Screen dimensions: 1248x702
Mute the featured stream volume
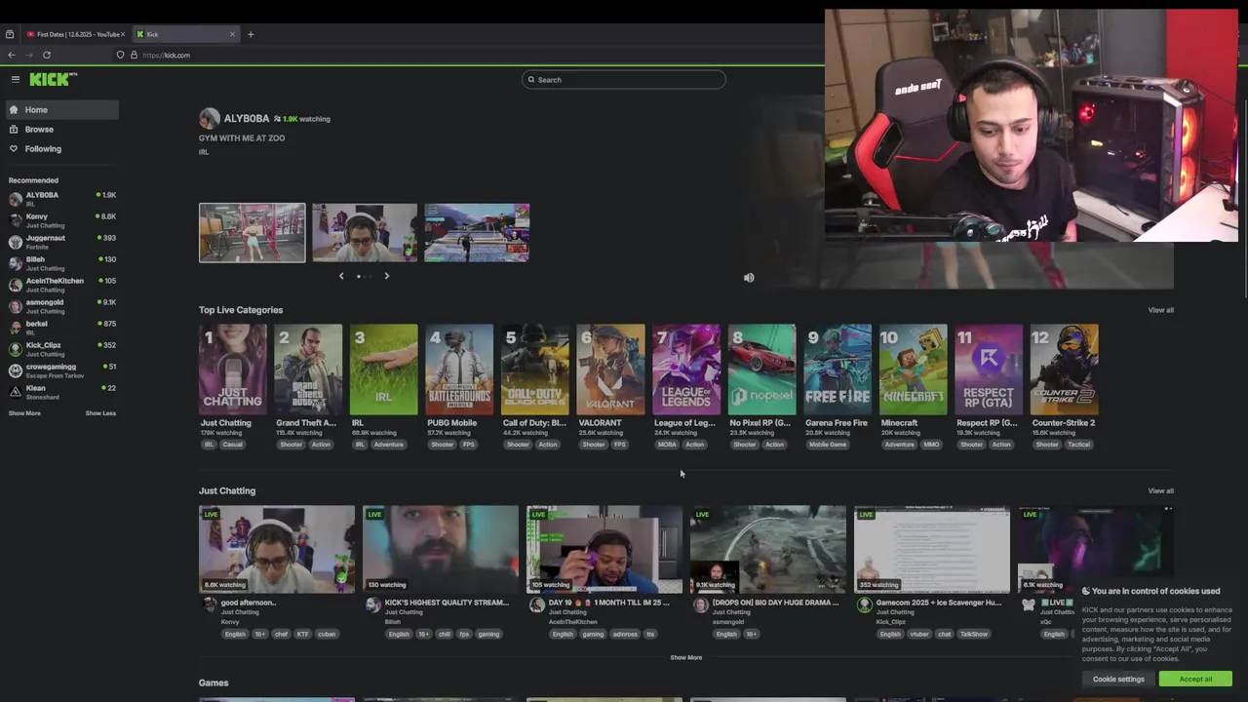coord(749,278)
